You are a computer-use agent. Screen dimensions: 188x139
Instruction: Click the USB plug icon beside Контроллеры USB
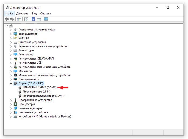point(15,63)
